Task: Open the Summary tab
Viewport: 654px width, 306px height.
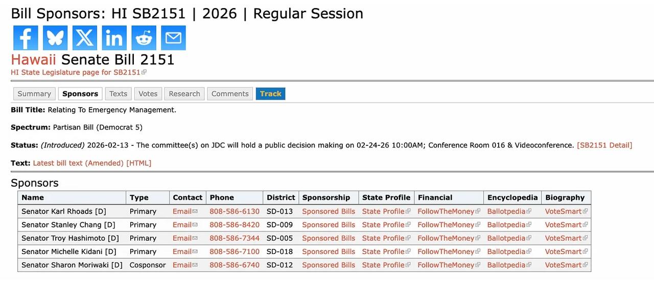Action: (x=34, y=94)
